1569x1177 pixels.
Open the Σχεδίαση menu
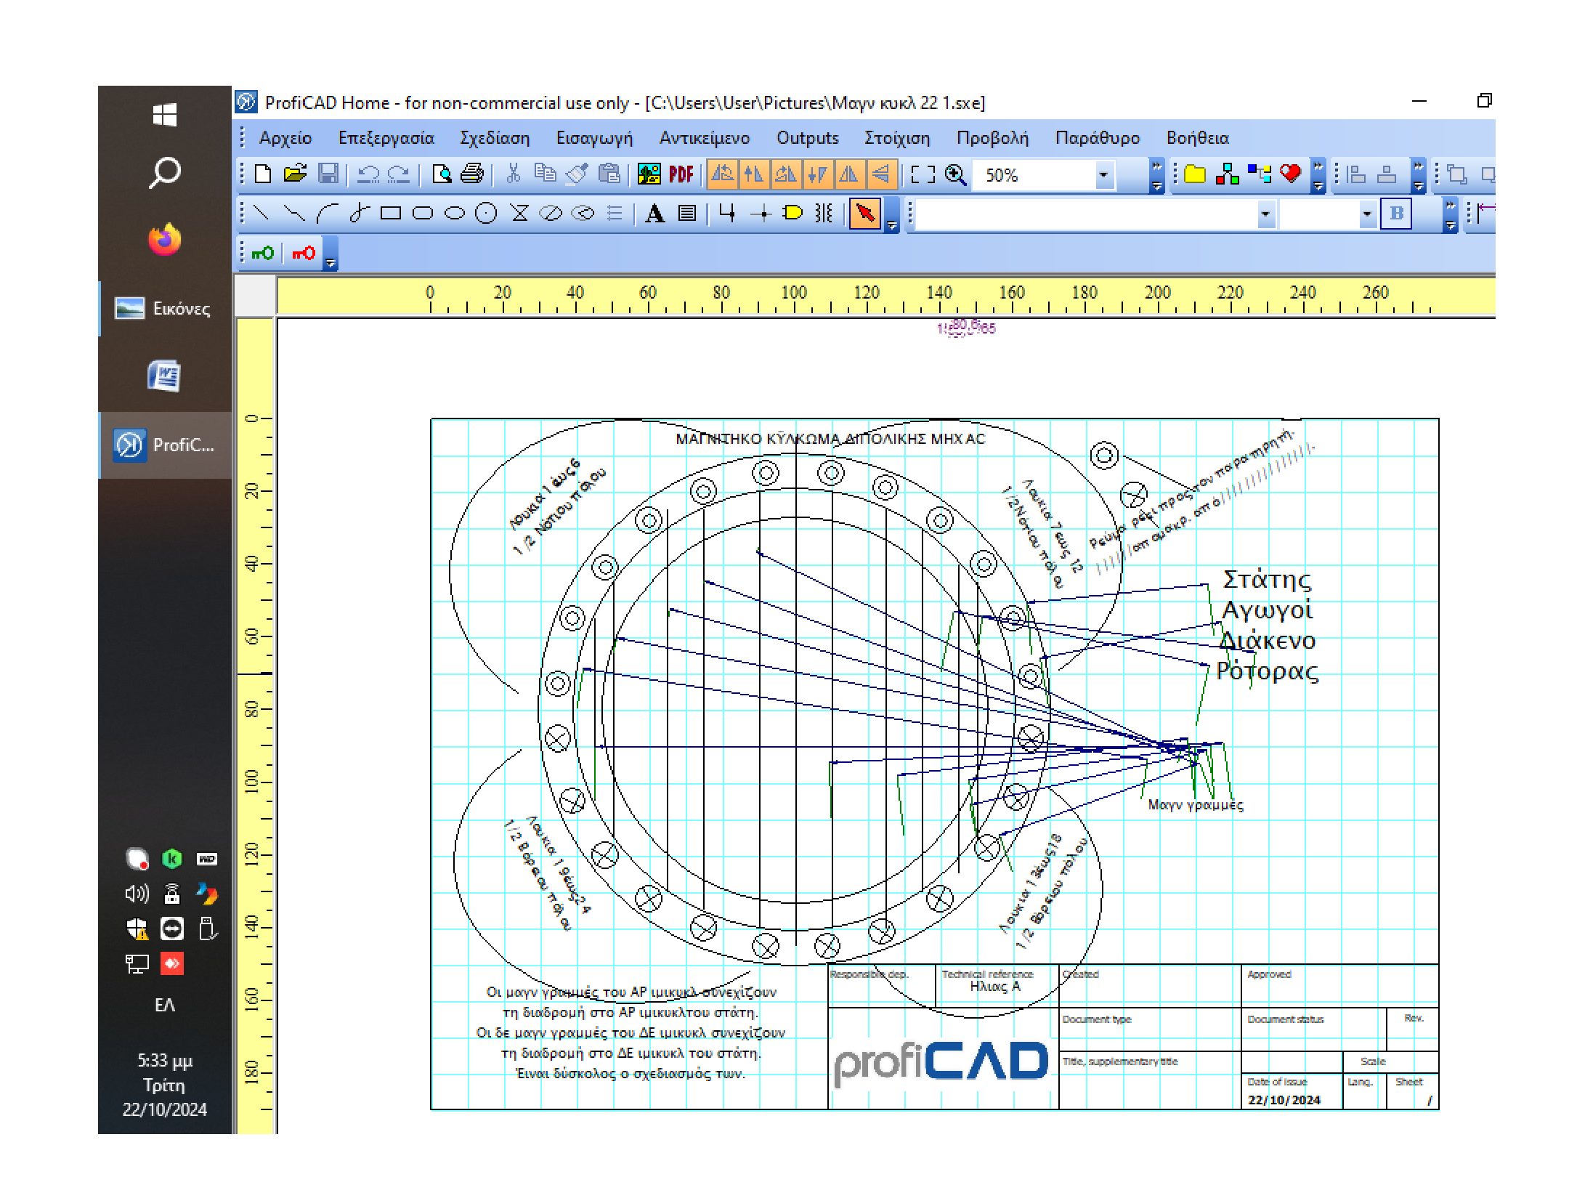(495, 138)
